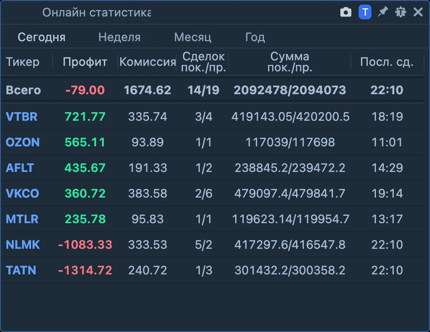This screenshot has height=332, width=430.
Task: Select the OZON ticker
Action: (23, 142)
